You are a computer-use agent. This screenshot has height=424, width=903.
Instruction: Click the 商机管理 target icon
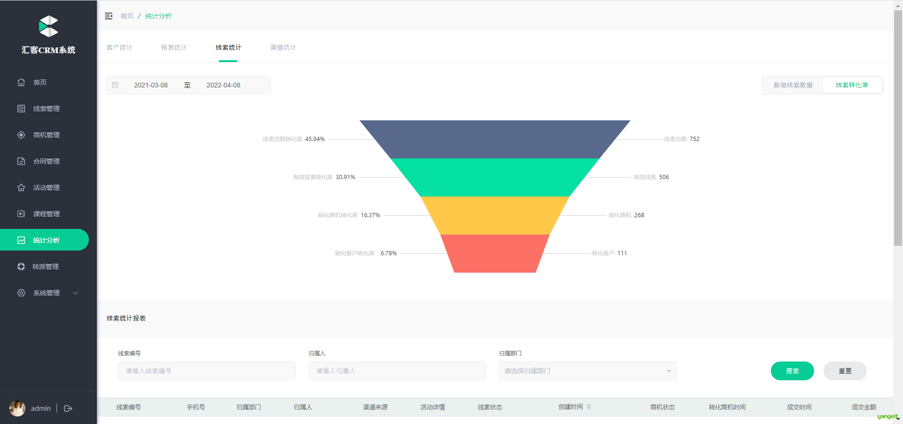tap(21, 135)
